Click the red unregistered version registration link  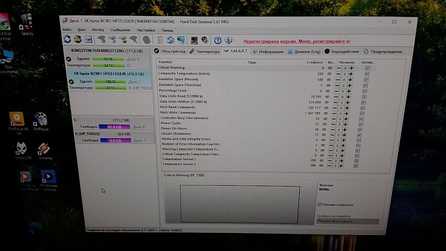pos(297,41)
